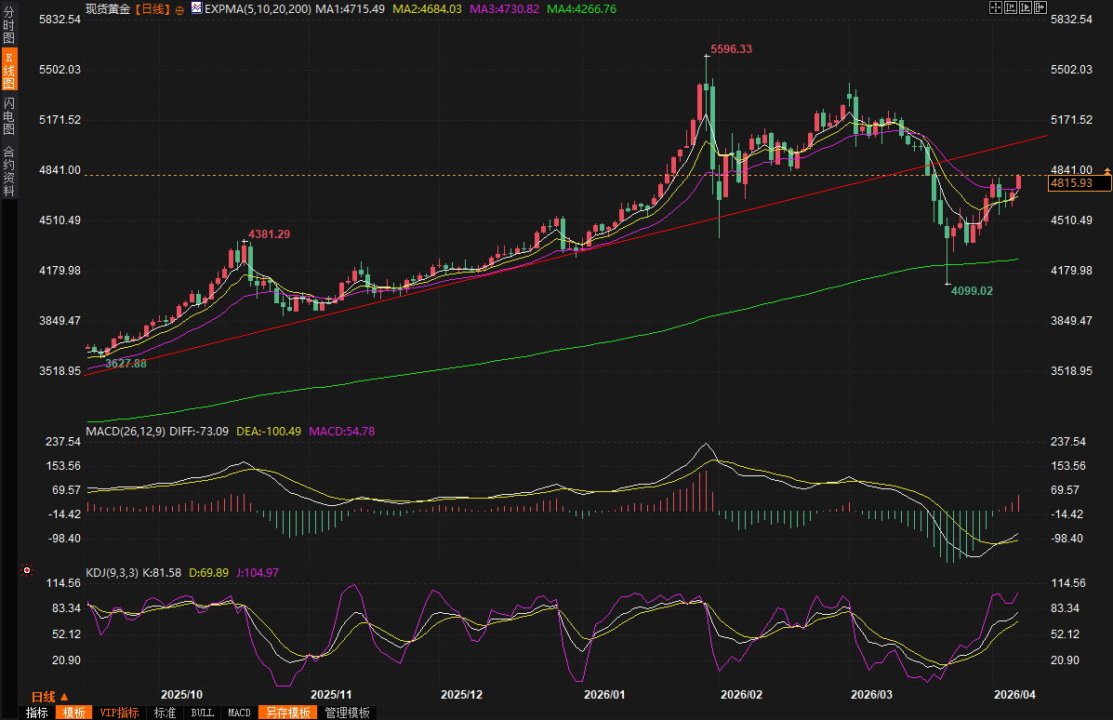This screenshot has width=1113, height=720.
Task: Click the orange circle icon after 日线
Action: (179, 8)
